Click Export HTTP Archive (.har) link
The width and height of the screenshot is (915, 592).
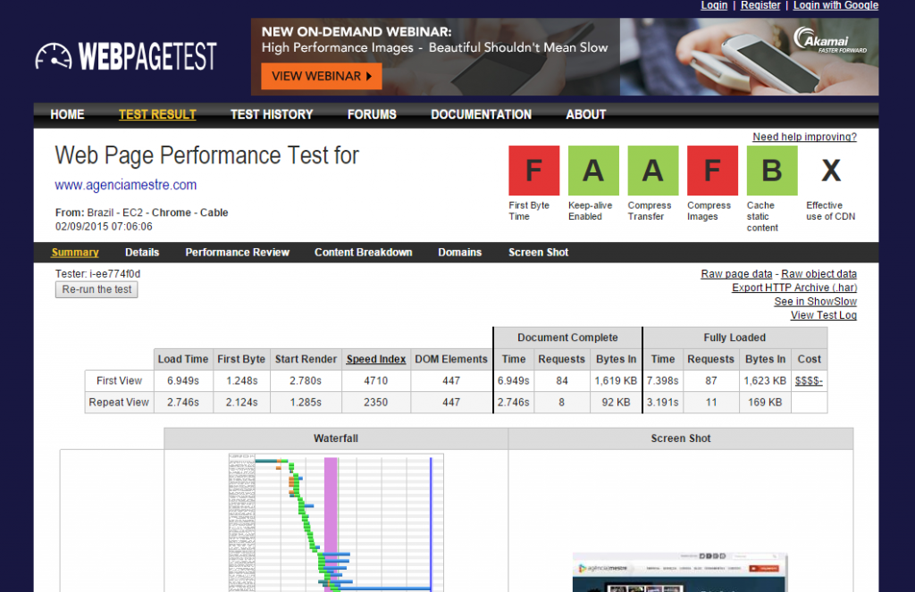click(x=793, y=288)
